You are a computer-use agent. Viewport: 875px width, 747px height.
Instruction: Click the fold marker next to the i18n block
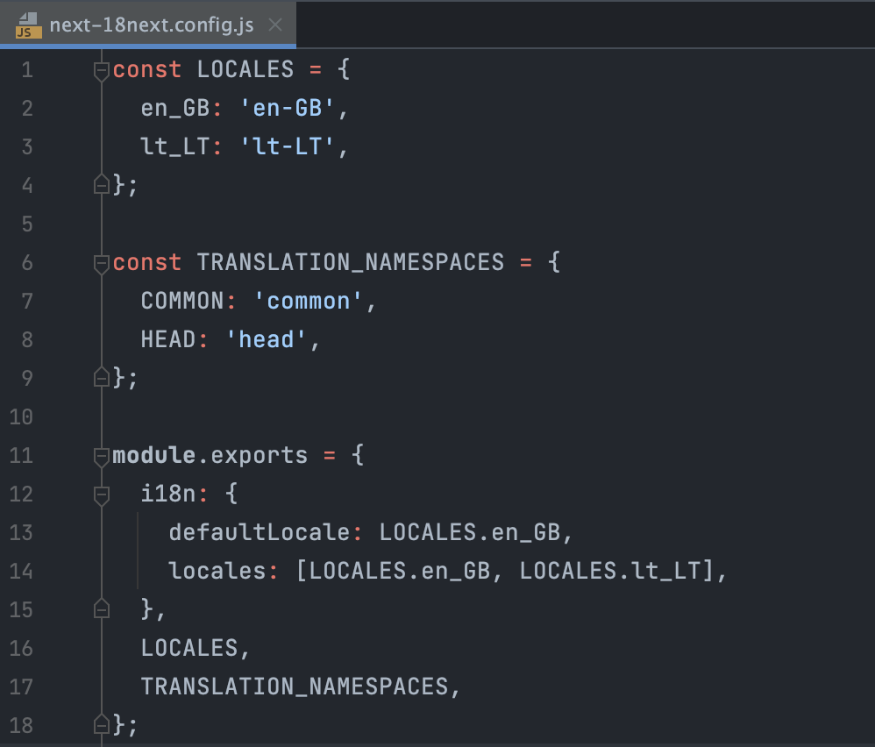[101, 494]
